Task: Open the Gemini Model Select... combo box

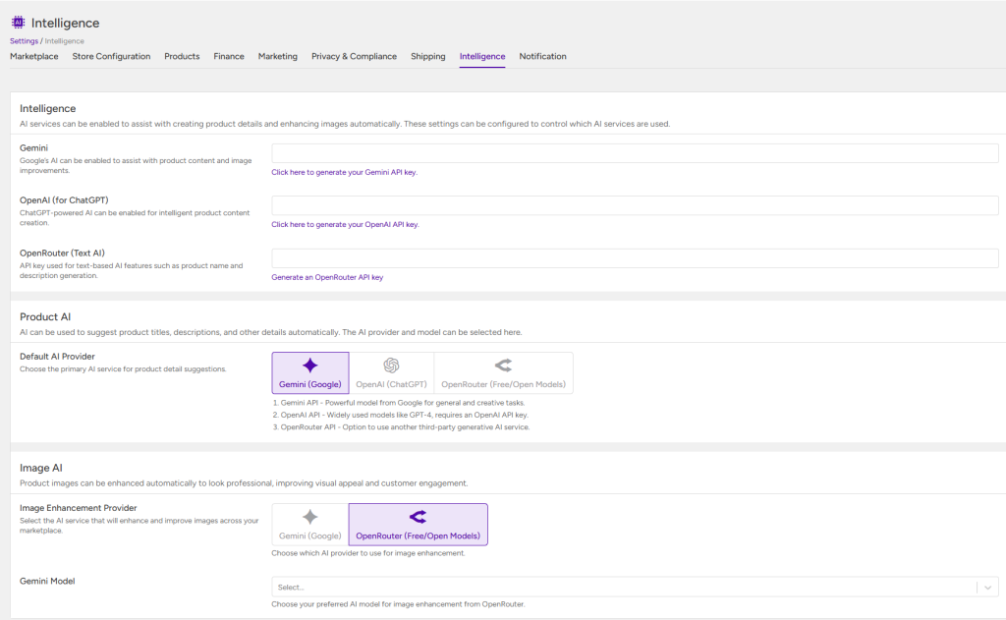Action: point(635,588)
